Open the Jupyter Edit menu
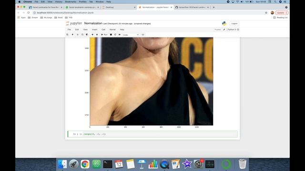The height and width of the screenshot is (171, 305). click(x=77, y=29)
